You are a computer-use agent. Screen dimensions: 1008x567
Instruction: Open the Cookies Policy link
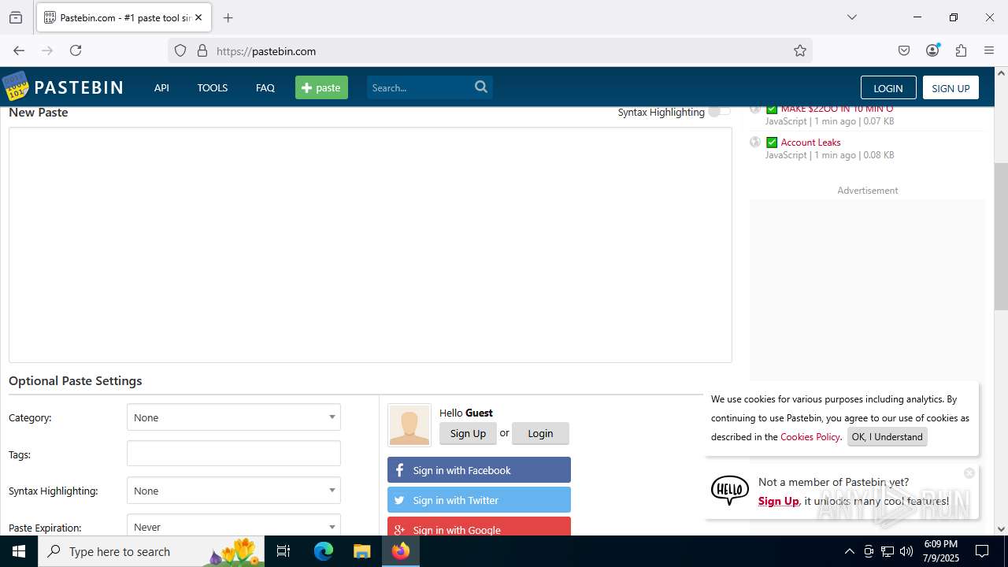click(810, 437)
